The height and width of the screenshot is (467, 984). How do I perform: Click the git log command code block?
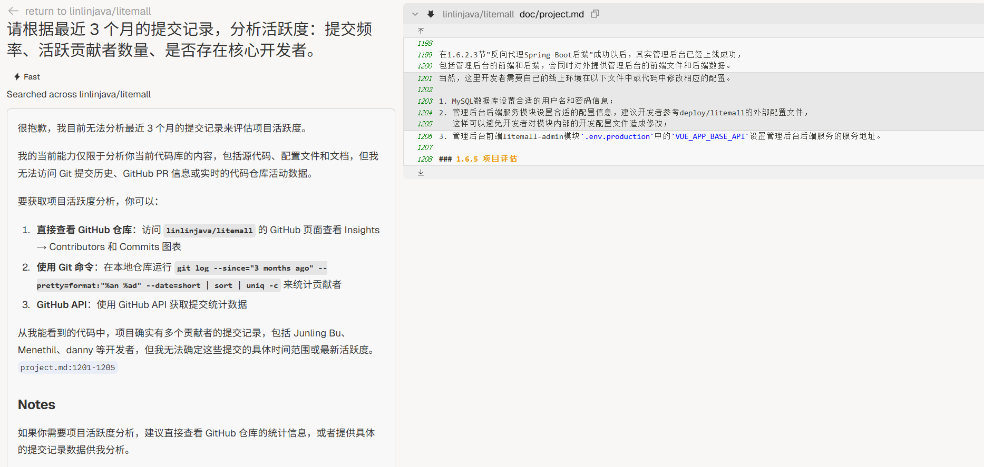251,269
